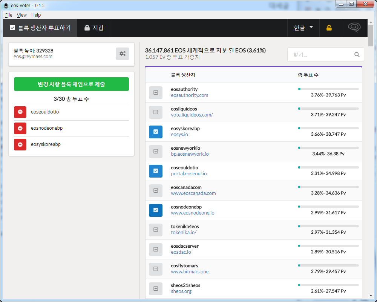Screen dimensions: 377x302
Task: Toggle vote checkbox for eosflytomars
Action: tap(156, 269)
